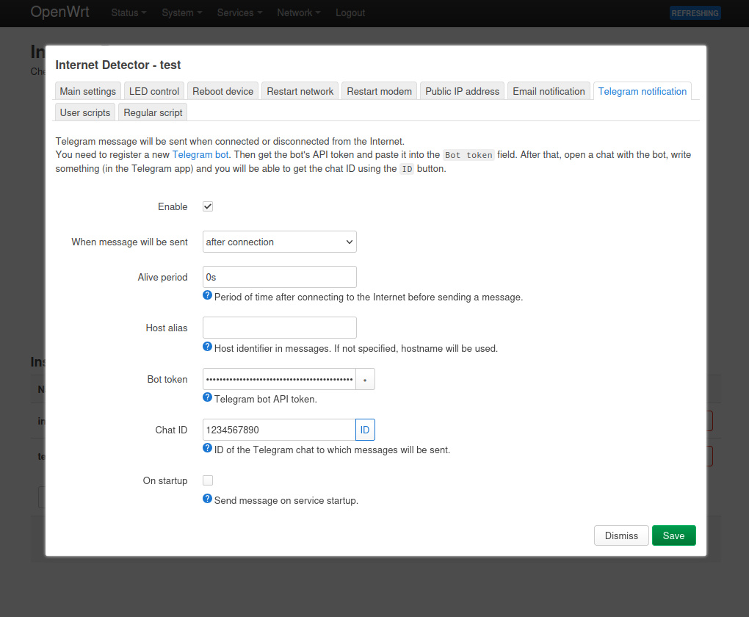Click into the Host alias text field

[279, 328]
